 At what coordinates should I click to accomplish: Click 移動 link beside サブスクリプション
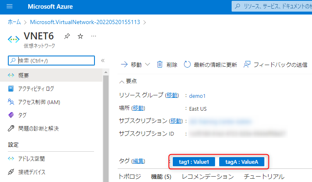tap(176, 121)
